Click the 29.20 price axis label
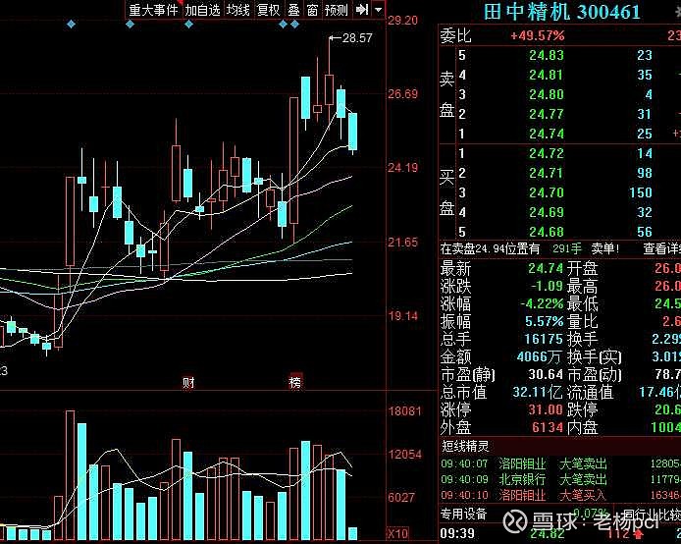 402,21
